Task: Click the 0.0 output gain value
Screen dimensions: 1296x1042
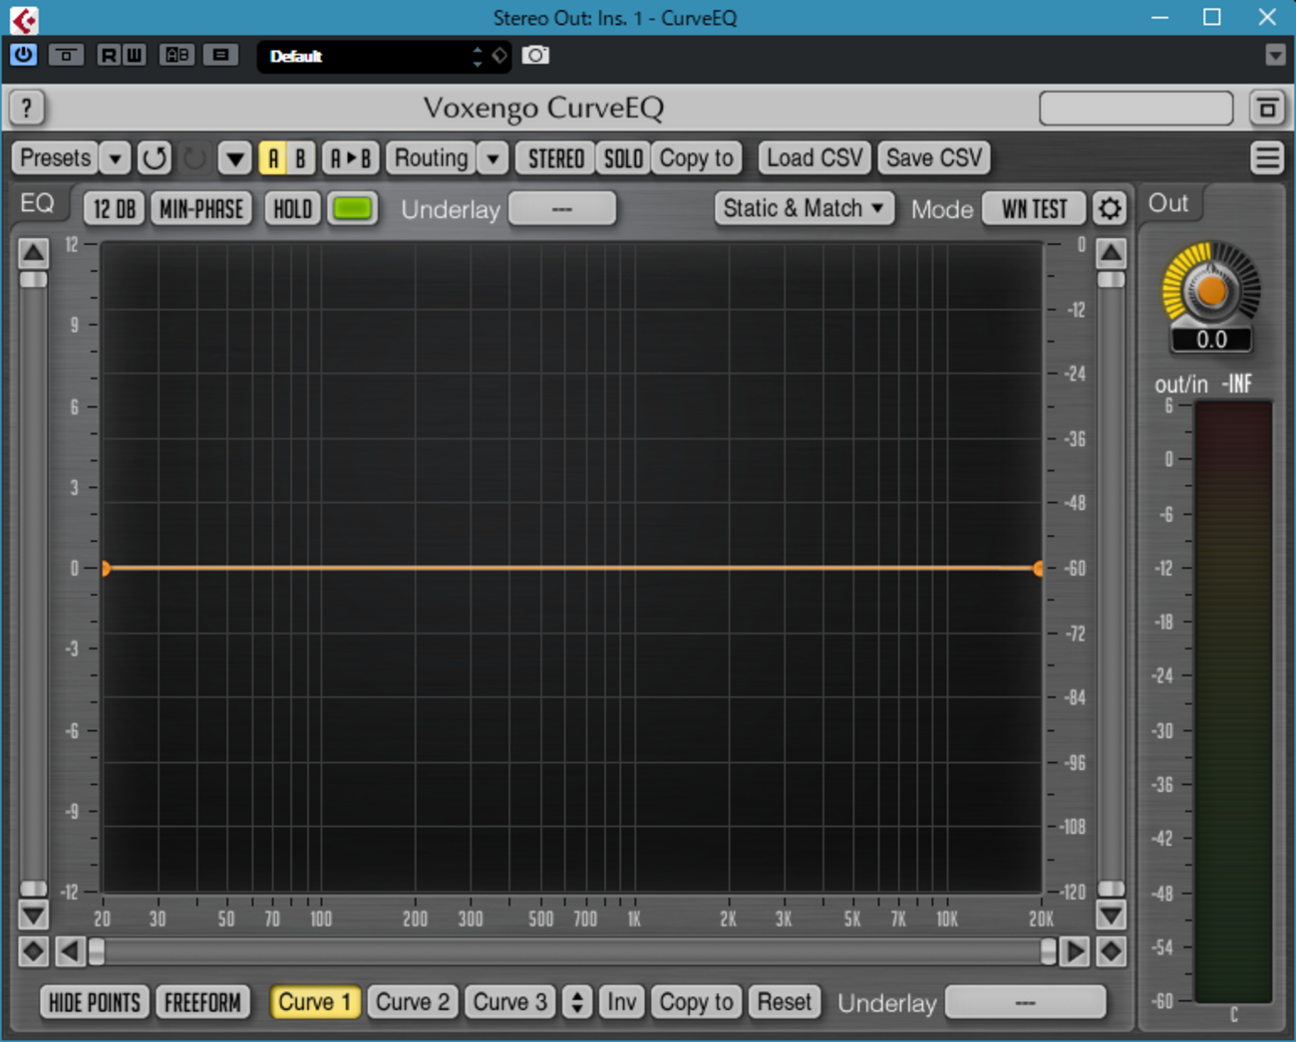Action: click(1211, 340)
